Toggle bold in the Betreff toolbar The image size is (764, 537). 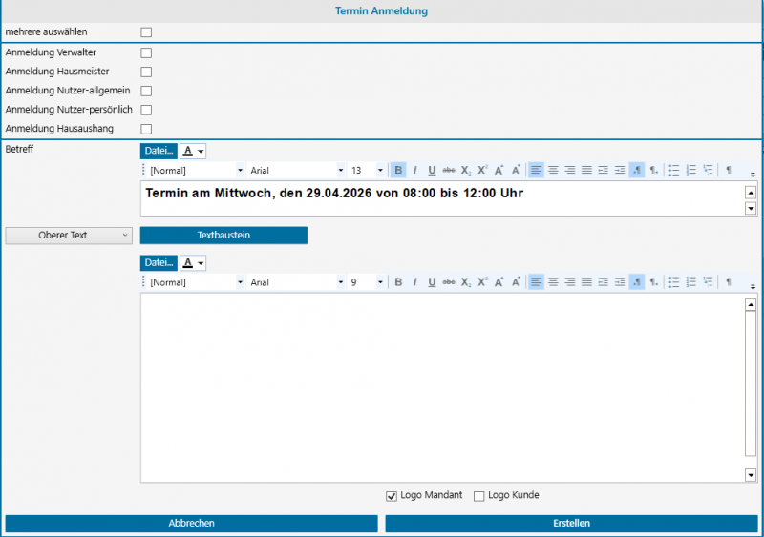[x=398, y=170]
